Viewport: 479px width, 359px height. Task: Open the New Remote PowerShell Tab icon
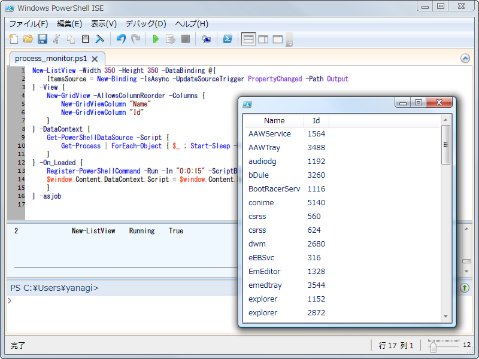pyautogui.click(x=206, y=39)
